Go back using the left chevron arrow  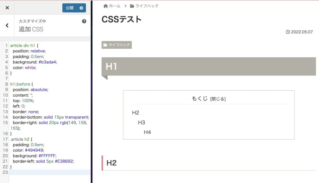[7, 26]
